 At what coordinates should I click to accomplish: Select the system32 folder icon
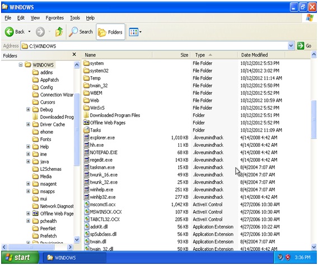[x=87, y=71]
